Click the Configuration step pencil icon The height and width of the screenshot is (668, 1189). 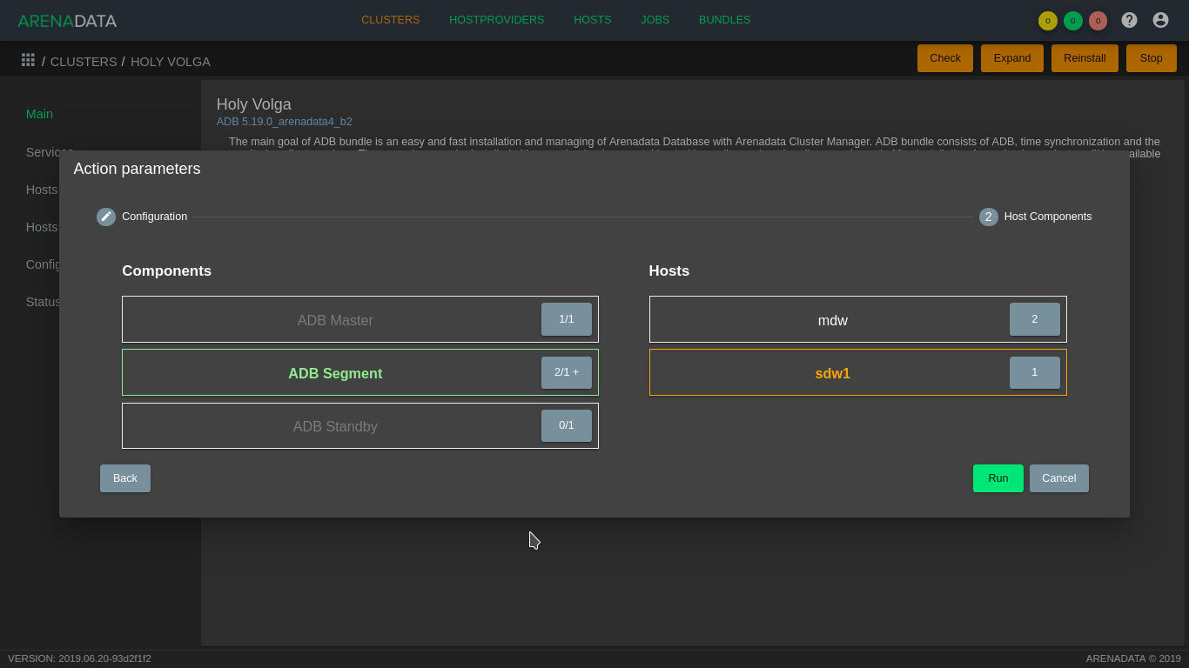106,217
